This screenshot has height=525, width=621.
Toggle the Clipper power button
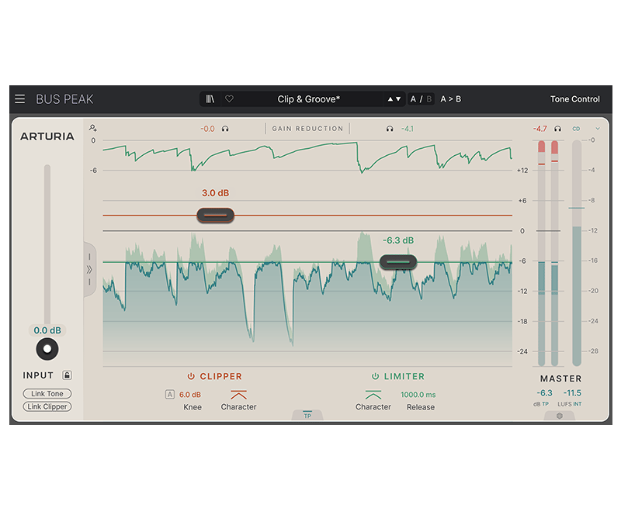(191, 376)
